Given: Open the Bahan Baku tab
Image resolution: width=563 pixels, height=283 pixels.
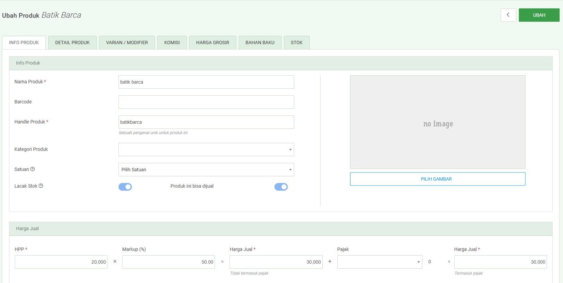Looking at the screenshot, I should coord(260,43).
